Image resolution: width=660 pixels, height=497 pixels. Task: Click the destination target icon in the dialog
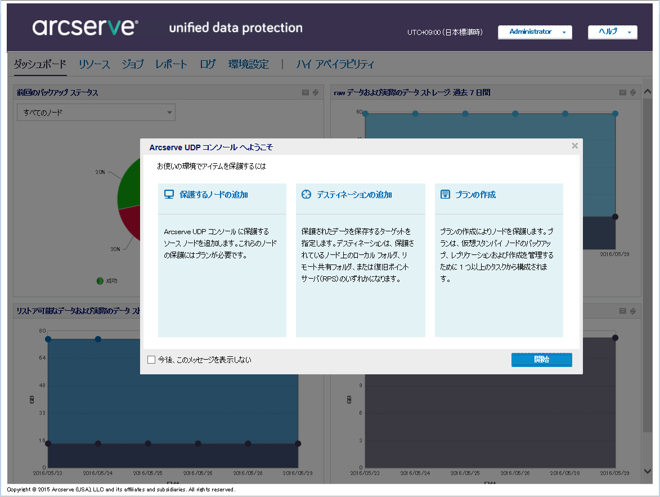306,195
